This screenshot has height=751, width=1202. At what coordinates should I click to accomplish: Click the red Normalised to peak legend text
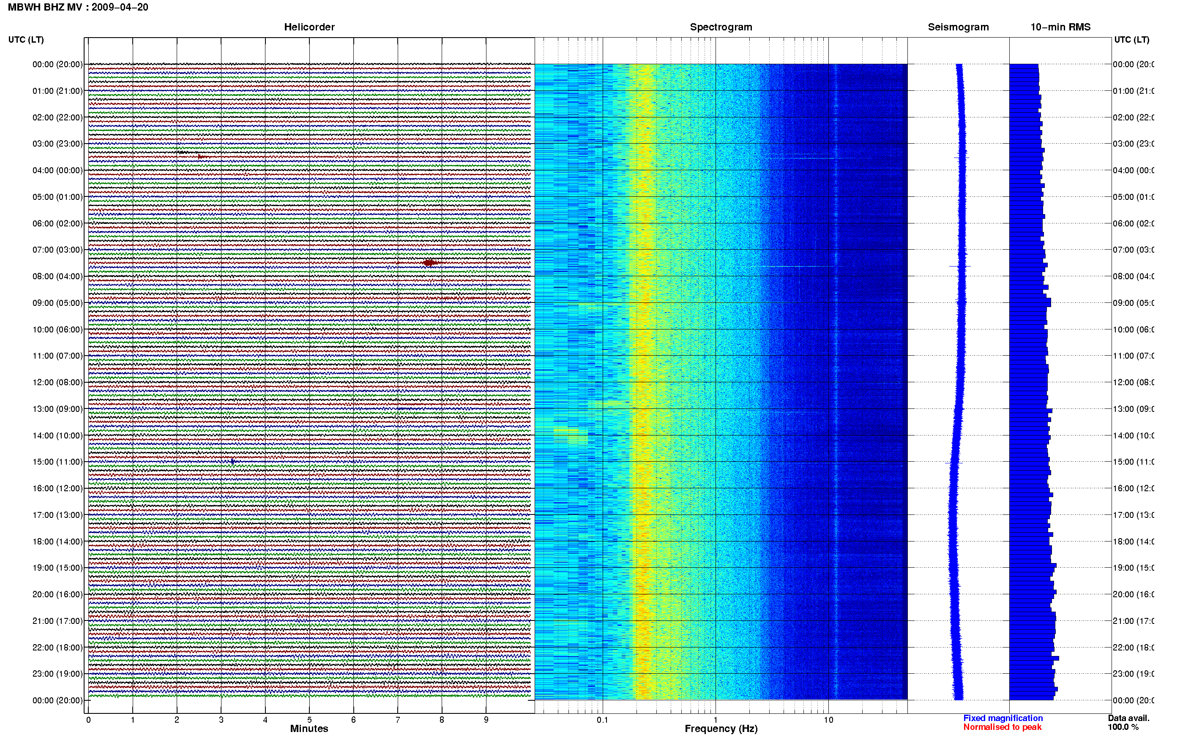pyautogui.click(x=1002, y=727)
